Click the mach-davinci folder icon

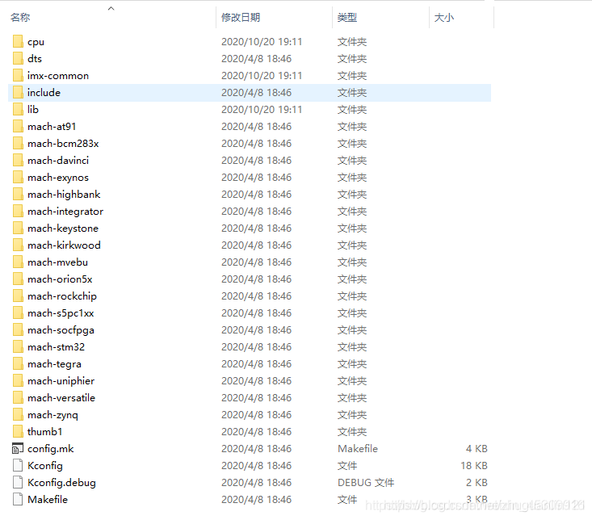[18, 161]
